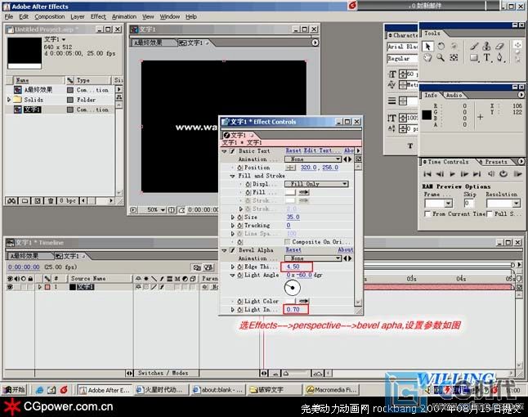Step to previous frame in Time Controls
Viewport: 528px width, 417px height.
pyautogui.click(x=440, y=174)
